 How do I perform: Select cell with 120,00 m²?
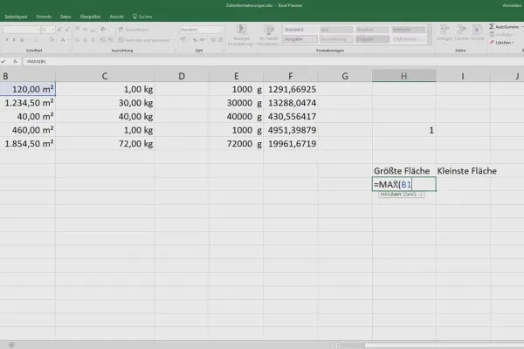(x=27, y=89)
